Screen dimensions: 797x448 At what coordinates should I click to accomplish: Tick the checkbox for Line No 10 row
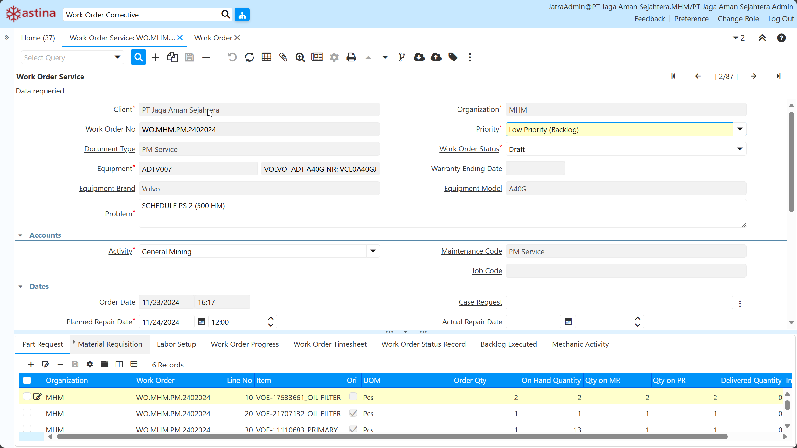pos(27,396)
